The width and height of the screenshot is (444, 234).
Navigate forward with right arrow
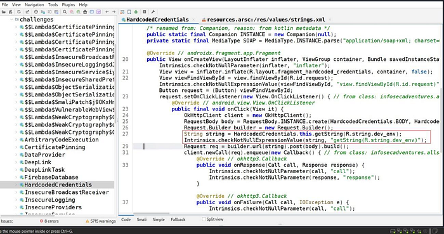click(x=114, y=12)
